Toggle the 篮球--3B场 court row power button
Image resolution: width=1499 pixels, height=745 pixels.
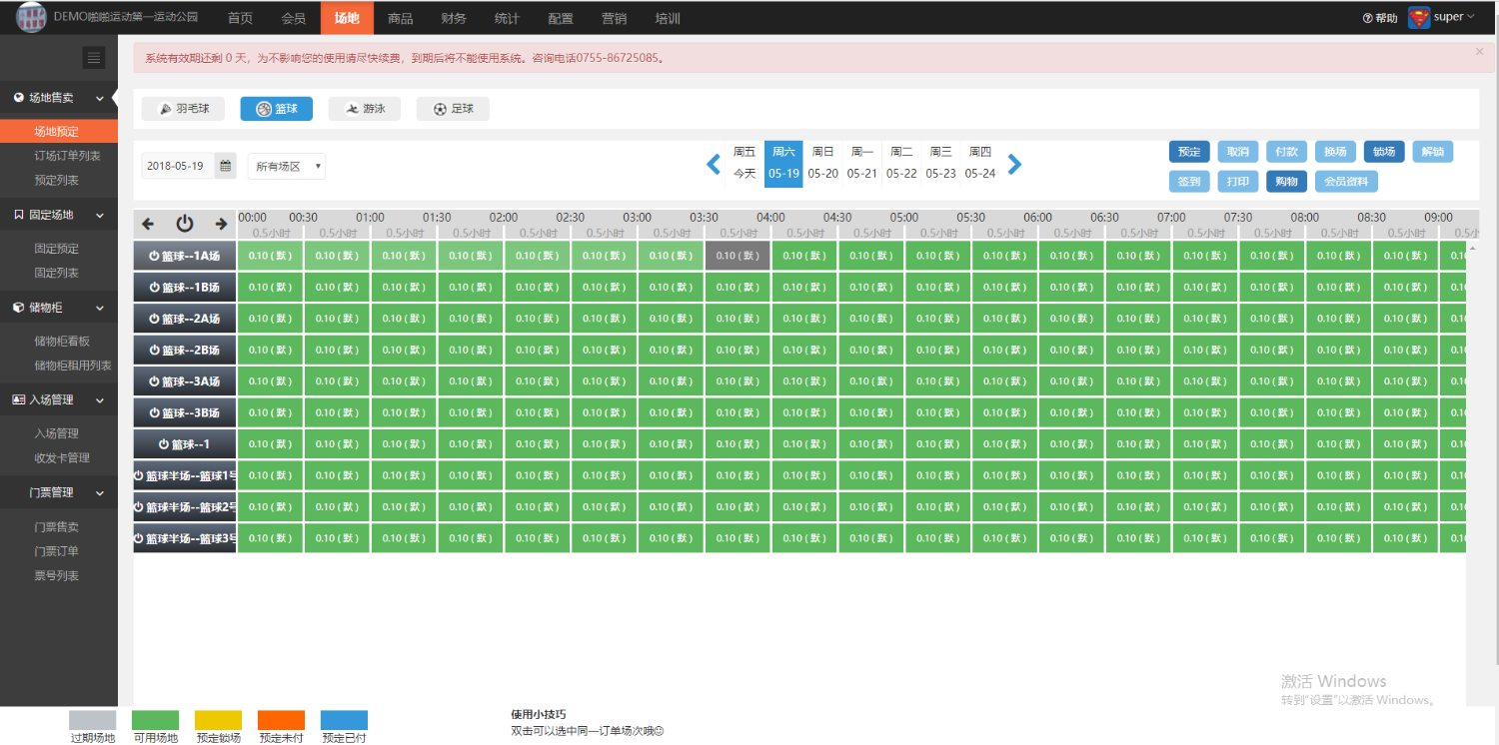coord(155,412)
